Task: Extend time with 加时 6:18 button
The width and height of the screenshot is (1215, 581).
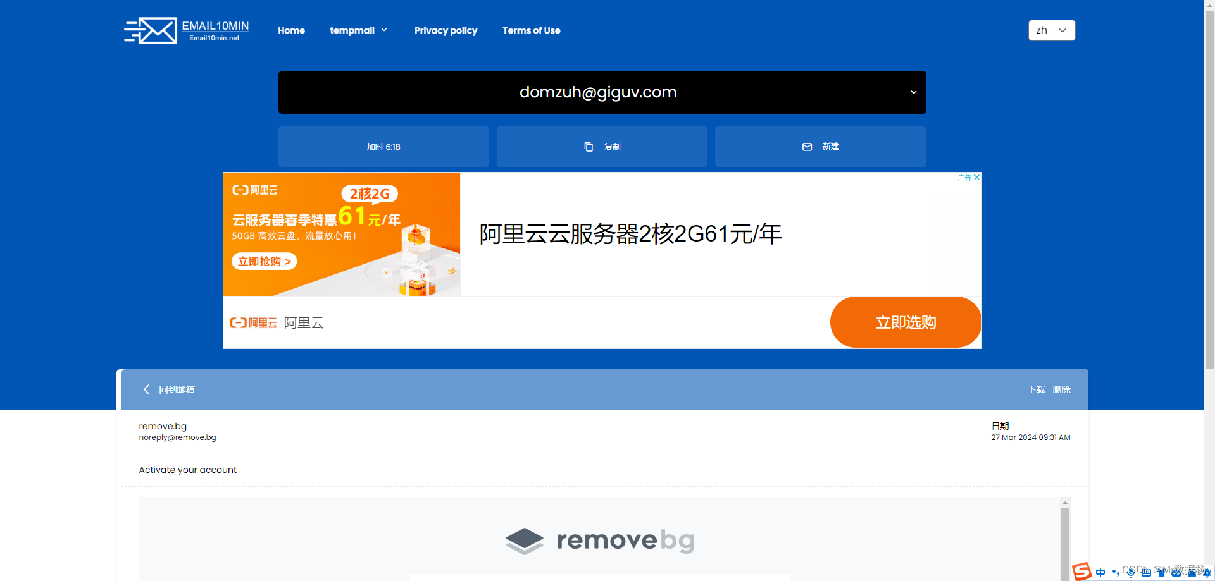Action: (383, 147)
